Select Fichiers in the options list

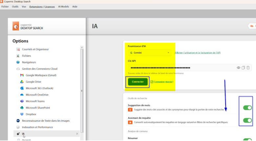[x=27, y=56]
